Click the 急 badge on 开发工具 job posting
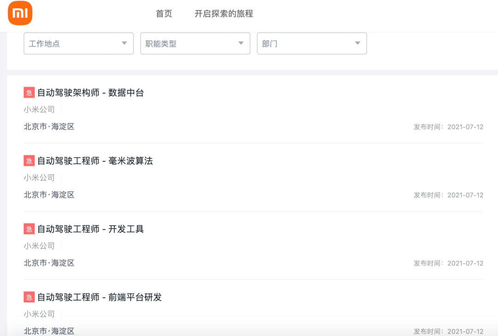498x336 pixels. click(x=28, y=229)
